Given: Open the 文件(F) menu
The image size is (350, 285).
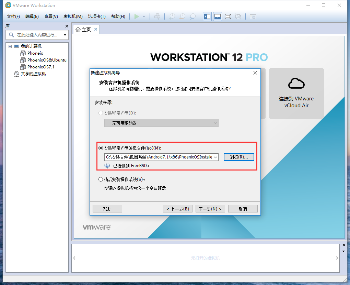Looking at the screenshot, I should [13, 17].
